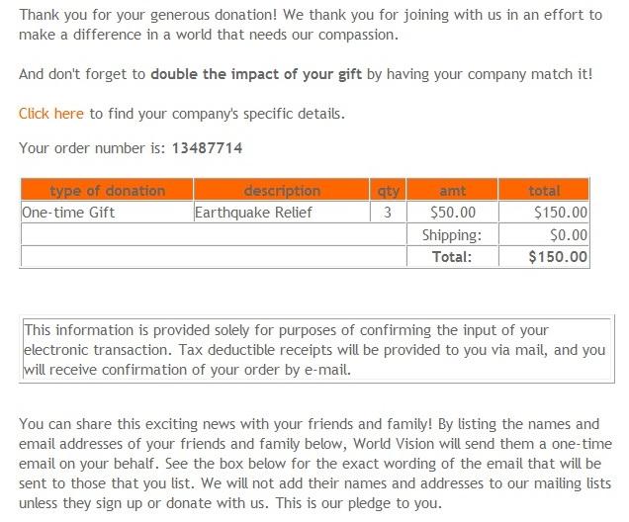
Task: Click the orange "Click here" link
Action: pos(51,113)
